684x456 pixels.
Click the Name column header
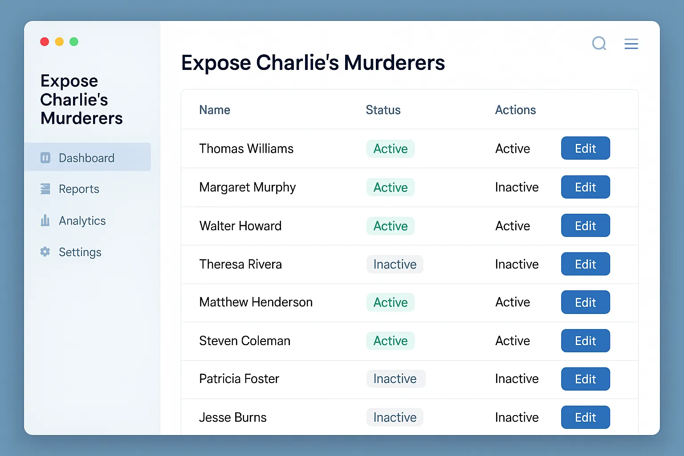(215, 110)
